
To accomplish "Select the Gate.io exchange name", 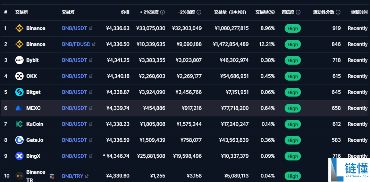I will 35,140.
